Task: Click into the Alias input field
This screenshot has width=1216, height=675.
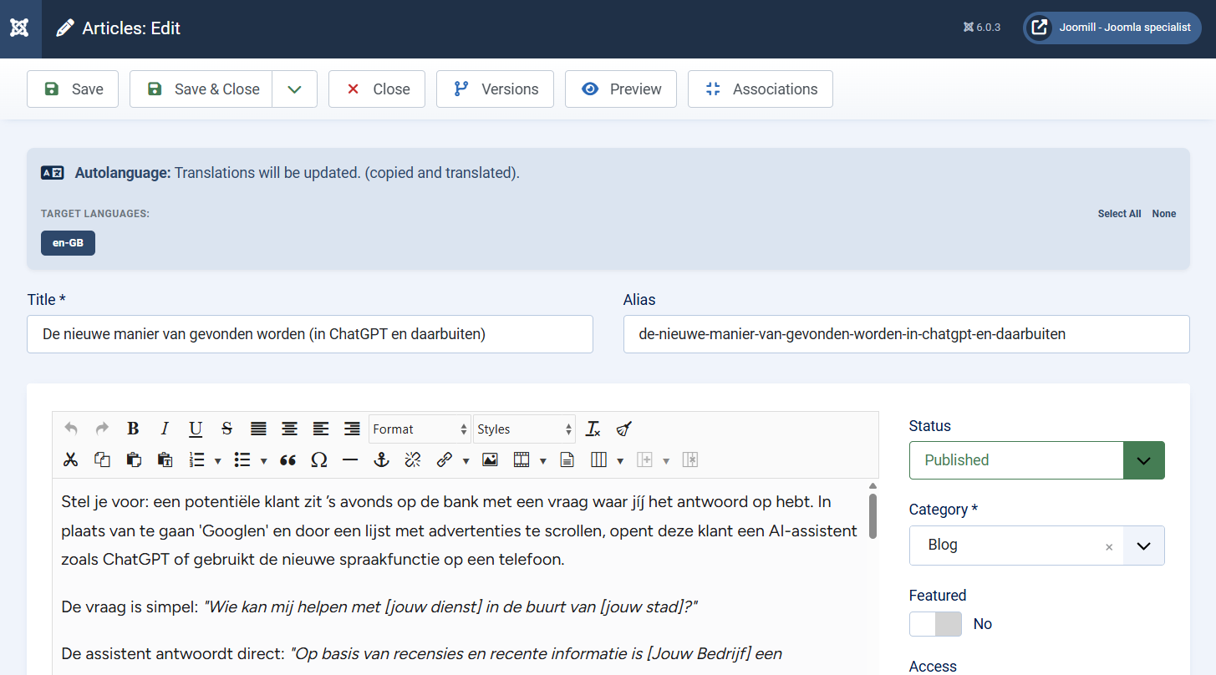Action: tap(906, 334)
